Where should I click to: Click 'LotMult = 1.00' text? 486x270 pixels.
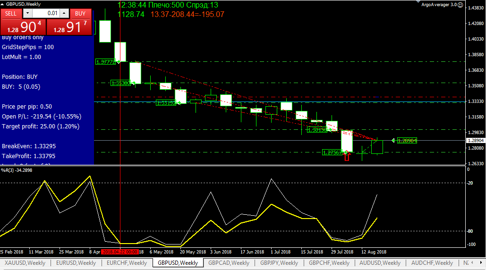pos(21,57)
